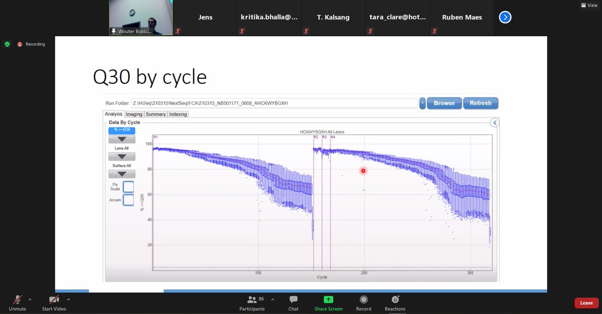Image resolution: width=602 pixels, height=314 pixels.
Task: Leave the meeting
Action: click(x=586, y=303)
